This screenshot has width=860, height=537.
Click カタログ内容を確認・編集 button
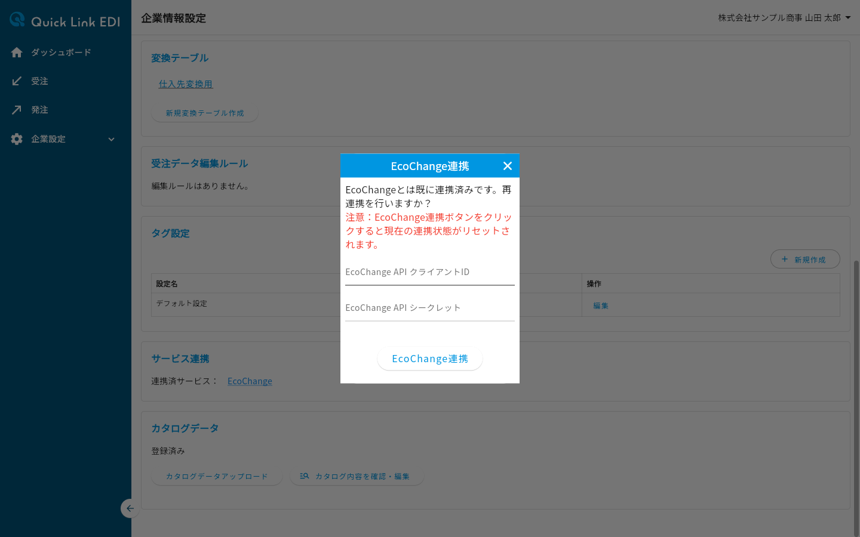(357, 476)
